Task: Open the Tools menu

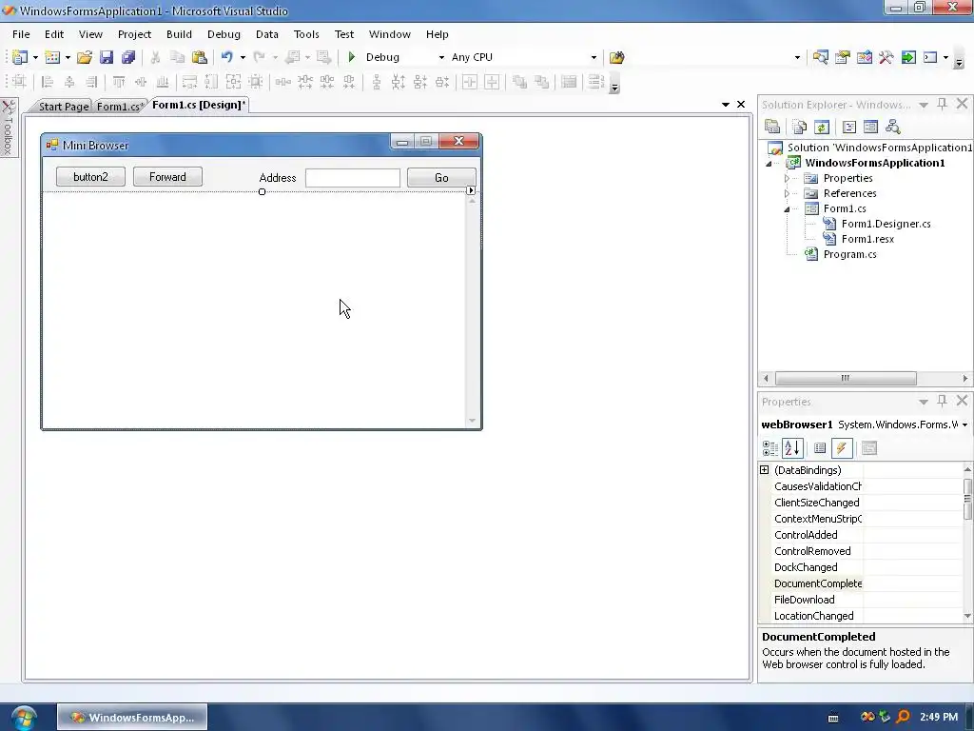Action: click(306, 34)
